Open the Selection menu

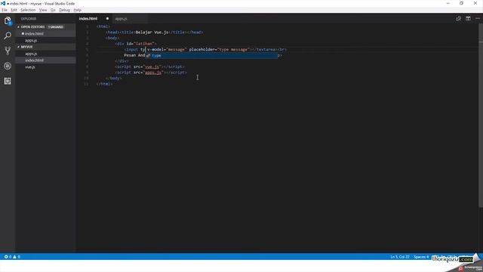point(28,10)
